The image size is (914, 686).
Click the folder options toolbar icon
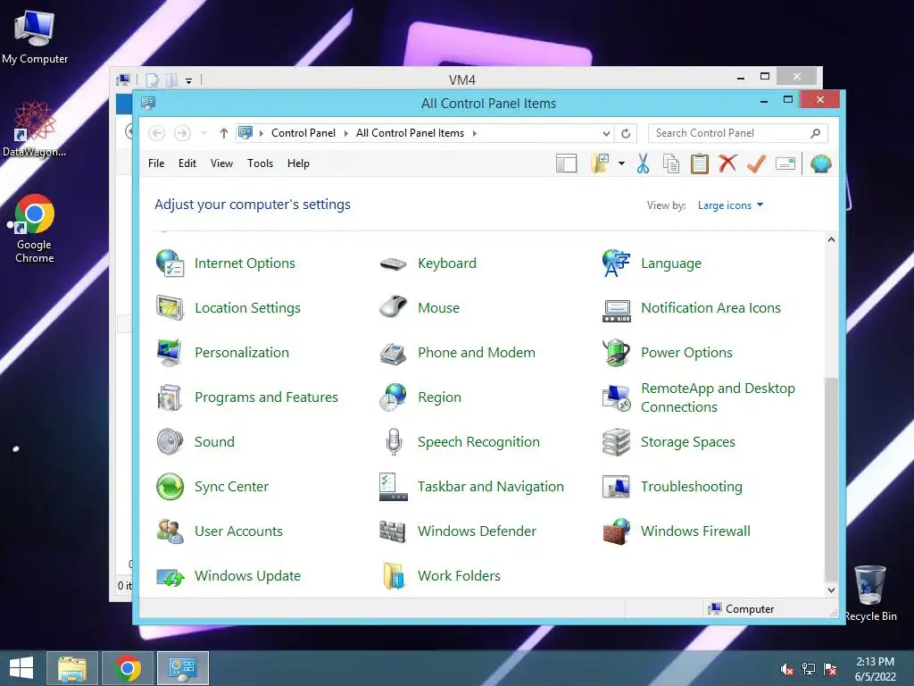pos(600,164)
